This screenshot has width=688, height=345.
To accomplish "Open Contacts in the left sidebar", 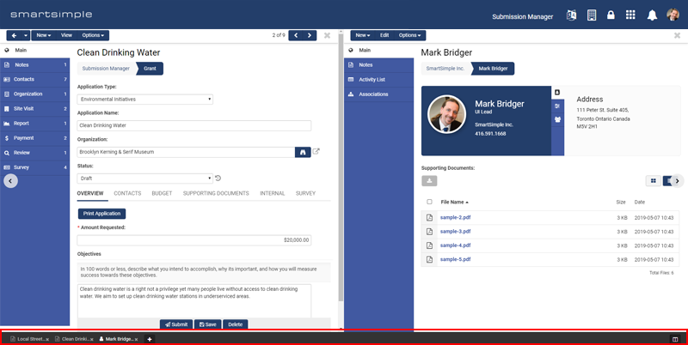I will [x=34, y=79].
